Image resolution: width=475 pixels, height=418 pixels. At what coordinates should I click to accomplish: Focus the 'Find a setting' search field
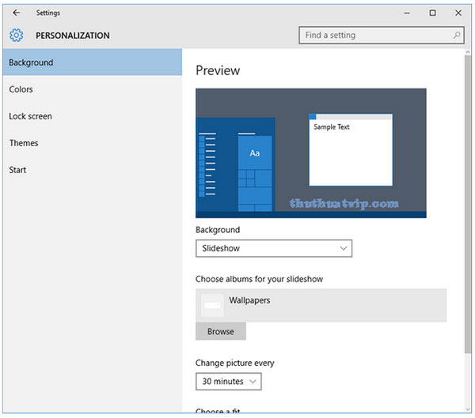pos(372,36)
